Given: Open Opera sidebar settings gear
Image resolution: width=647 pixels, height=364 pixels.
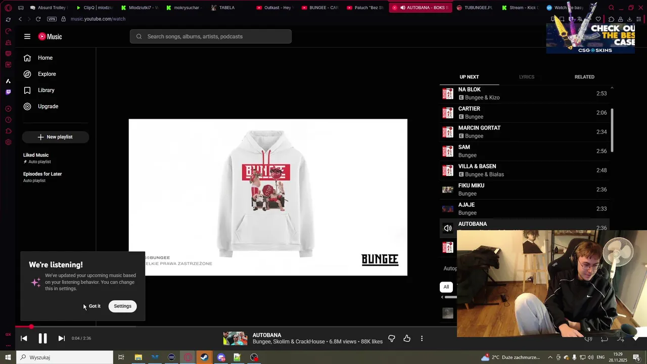Looking at the screenshot, I should coord(8,143).
